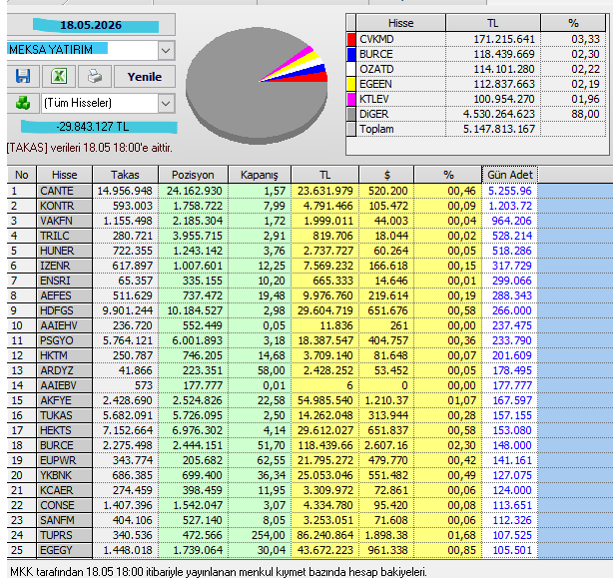Select the HDFGS stock cell
Viewport: 613px width, 578px height.
65,310
